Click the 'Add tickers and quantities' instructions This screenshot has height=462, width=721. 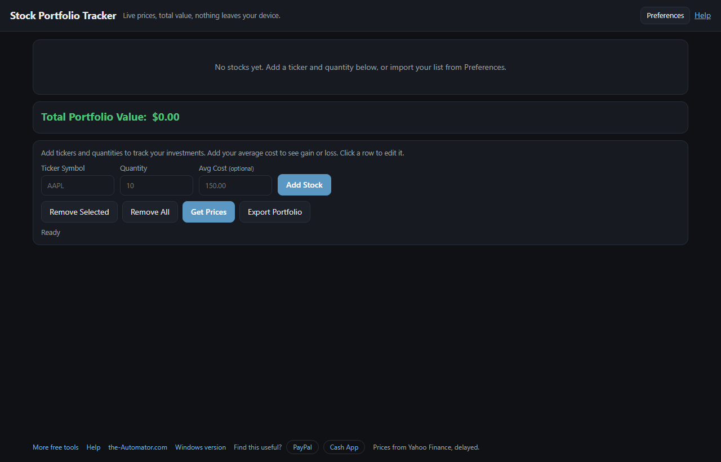coord(222,153)
